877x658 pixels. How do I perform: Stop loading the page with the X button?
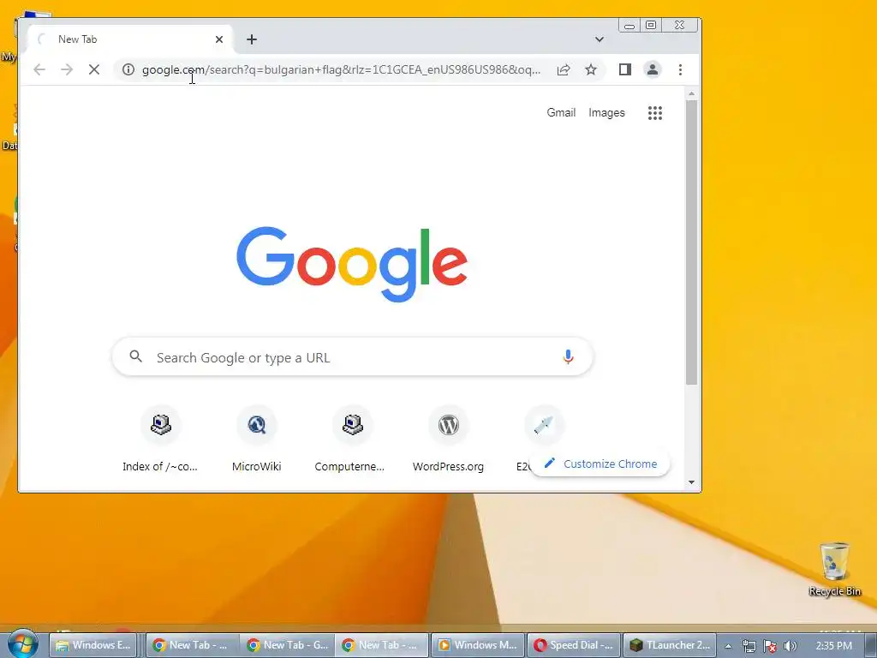coord(94,69)
